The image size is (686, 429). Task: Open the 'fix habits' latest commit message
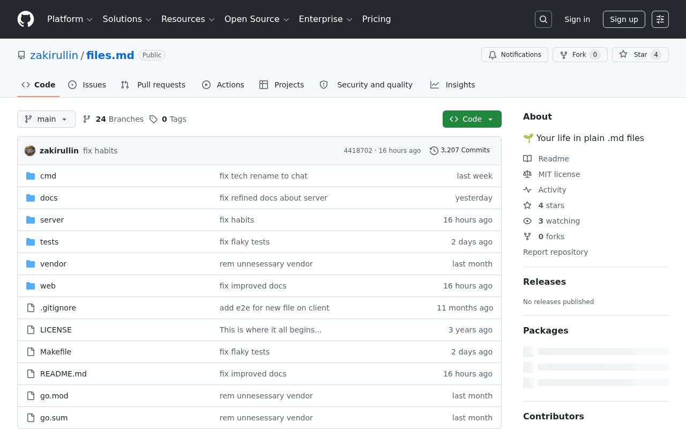[100, 151]
